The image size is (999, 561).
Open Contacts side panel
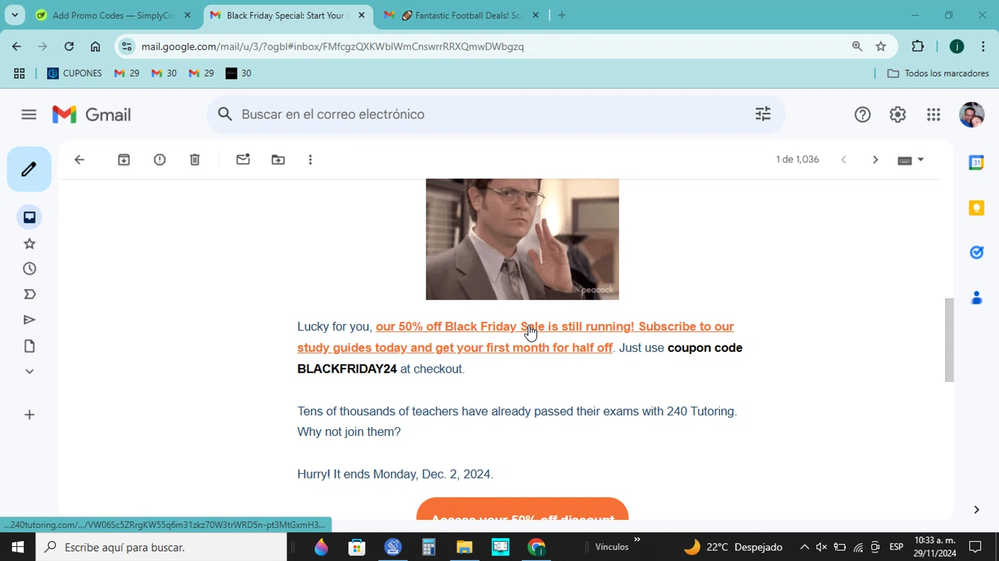pos(976,297)
